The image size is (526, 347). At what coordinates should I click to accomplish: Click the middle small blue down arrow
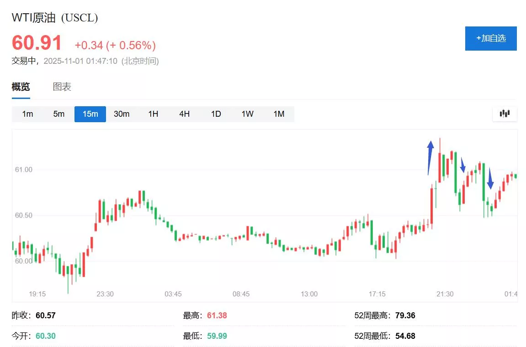pyautogui.click(x=462, y=165)
